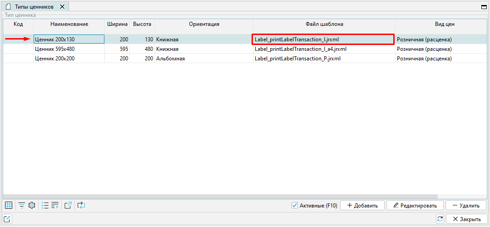Select the Ценник 595x480 row

click(69, 49)
